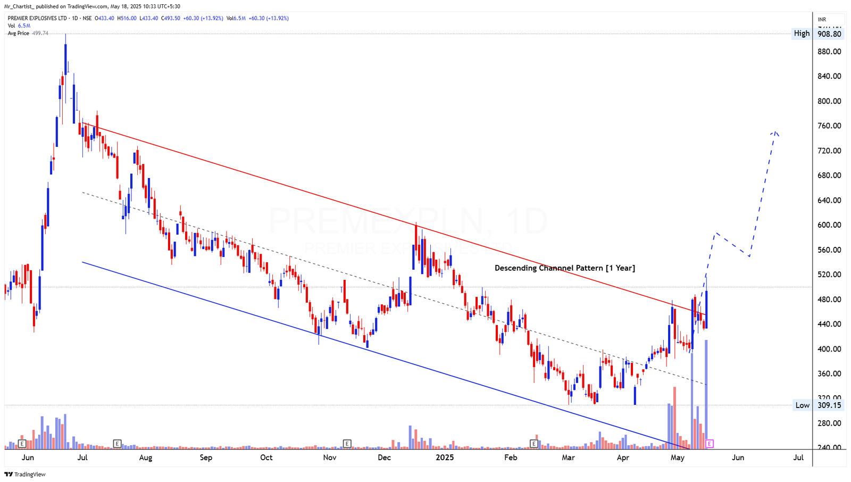851x482 pixels.
Task: Select the highlighted pink "E" earnings icon
Action: pos(709,443)
